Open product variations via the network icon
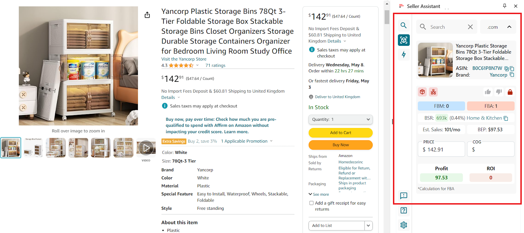 point(433,92)
